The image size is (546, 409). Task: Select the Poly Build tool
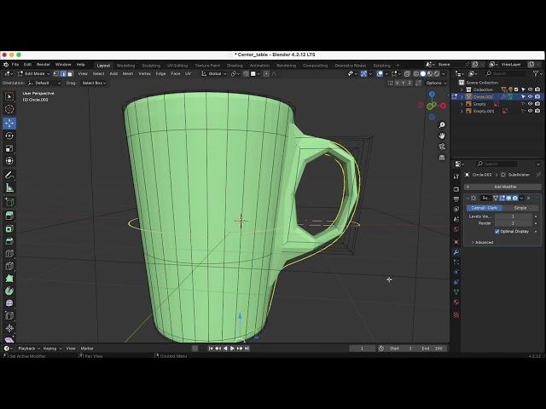(x=9, y=279)
